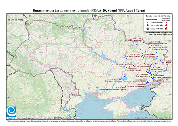Click the orange flame legend icon
Screen dimensions: 178x126
pyautogui.click(x=166, y=28)
